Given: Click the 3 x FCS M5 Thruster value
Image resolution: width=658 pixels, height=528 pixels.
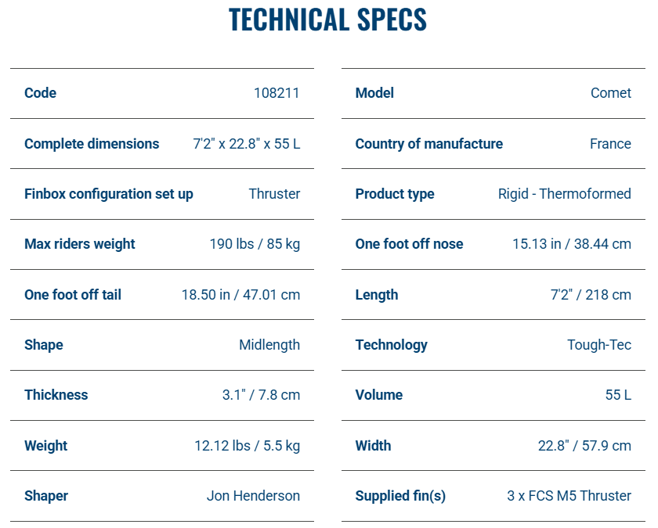Looking at the screenshot, I should [569, 496].
